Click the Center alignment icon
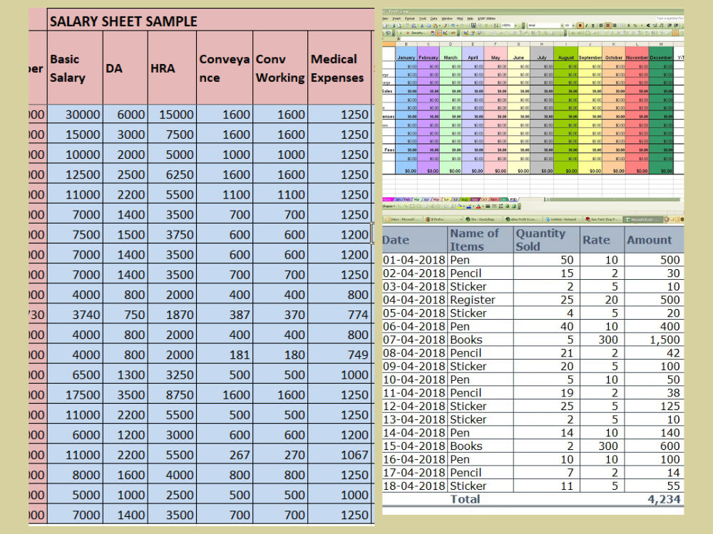713x534 pixels. (608, 26)
